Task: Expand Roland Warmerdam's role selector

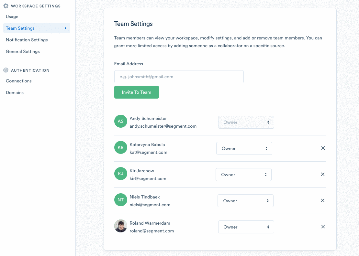Action: coord(246,227)
